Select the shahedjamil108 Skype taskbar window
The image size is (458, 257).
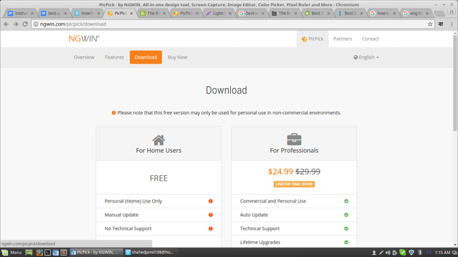(x=150, y=252)
